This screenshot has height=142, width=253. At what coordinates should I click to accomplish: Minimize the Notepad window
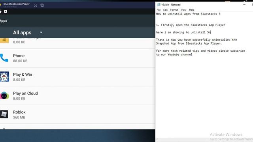click(244, 5)
